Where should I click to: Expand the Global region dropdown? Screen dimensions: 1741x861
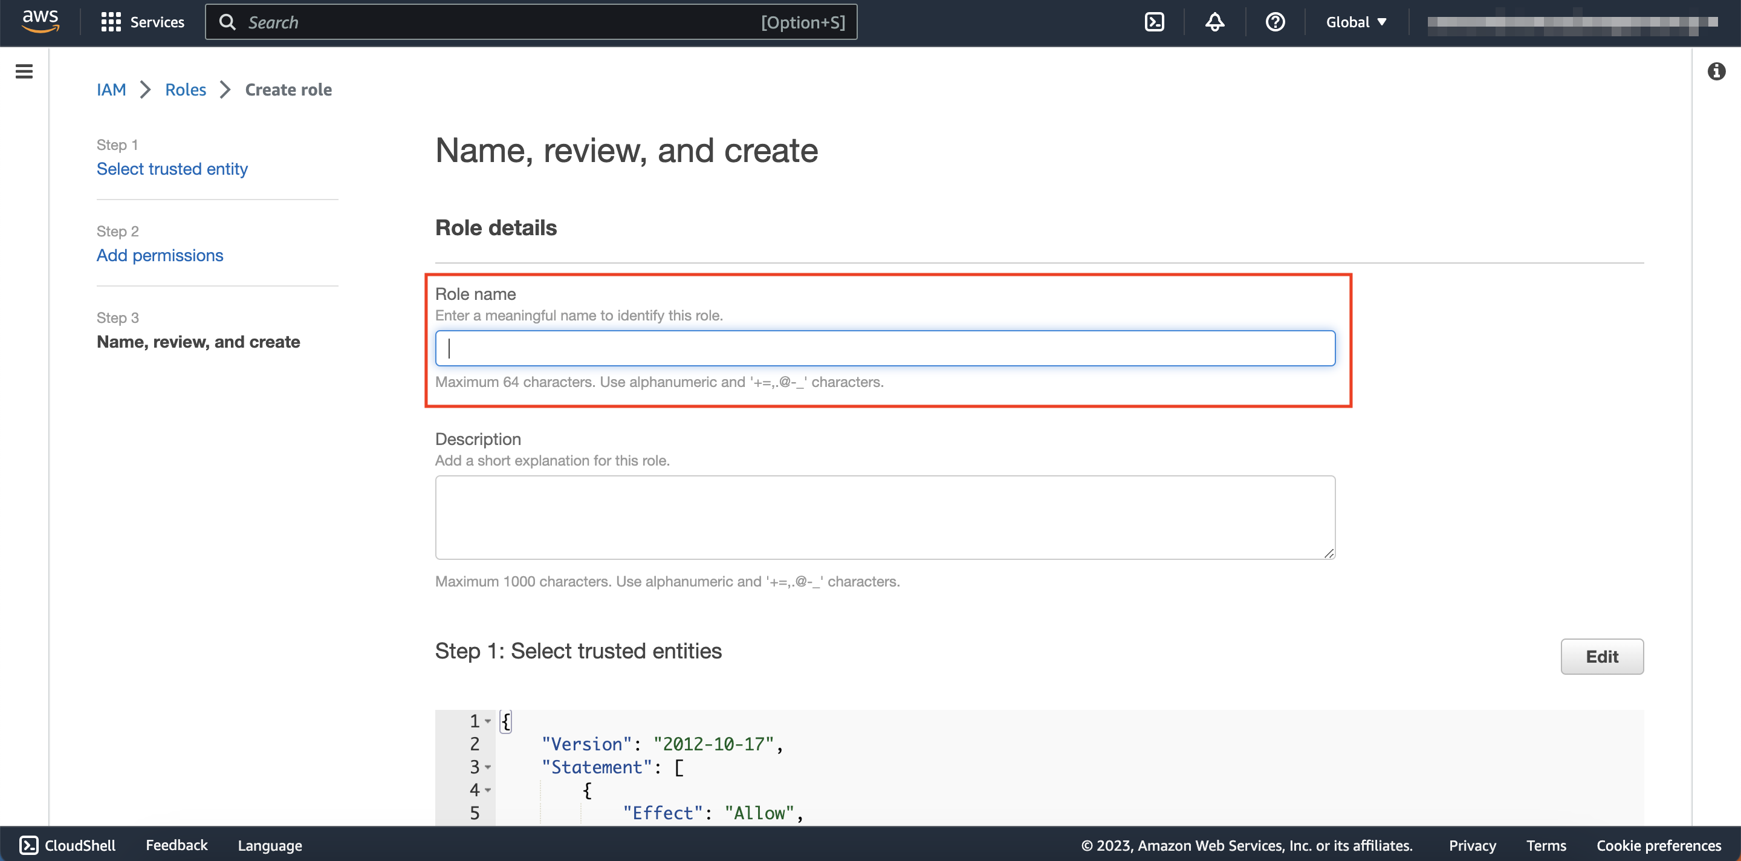(x=1356, y=22)
